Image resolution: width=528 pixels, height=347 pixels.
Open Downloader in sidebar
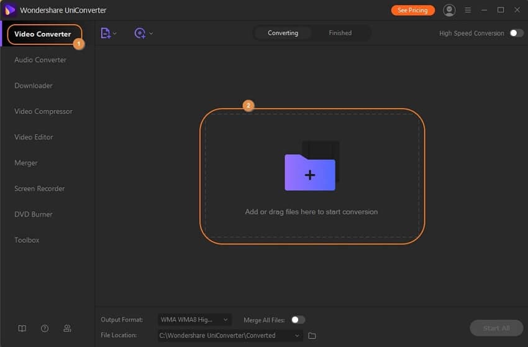pos(34,86)
